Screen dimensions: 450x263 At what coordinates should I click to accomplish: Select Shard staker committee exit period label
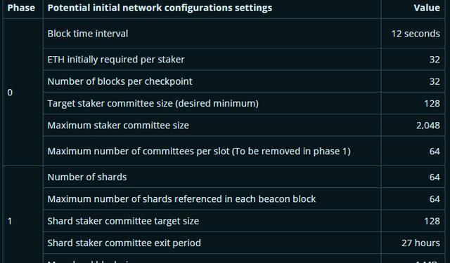pyautogui.click(x=124, y=243)
